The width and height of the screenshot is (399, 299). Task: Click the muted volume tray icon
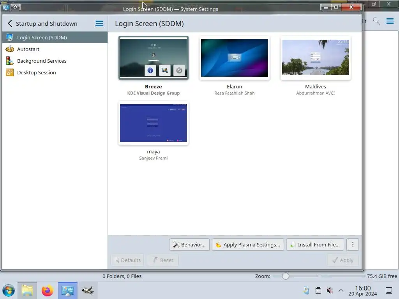coord(330,290)
